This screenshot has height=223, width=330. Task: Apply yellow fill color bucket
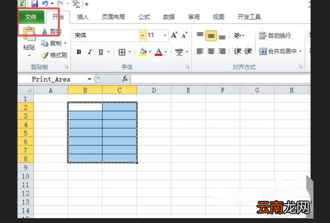(143, 52)
